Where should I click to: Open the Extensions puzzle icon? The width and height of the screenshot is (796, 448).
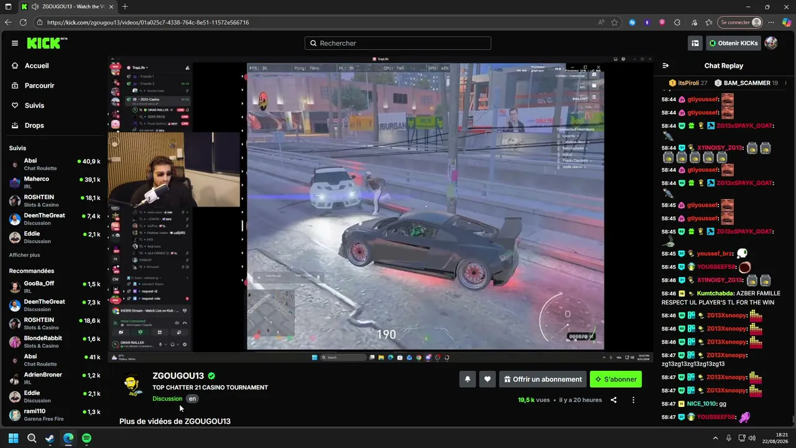[677, 22]
